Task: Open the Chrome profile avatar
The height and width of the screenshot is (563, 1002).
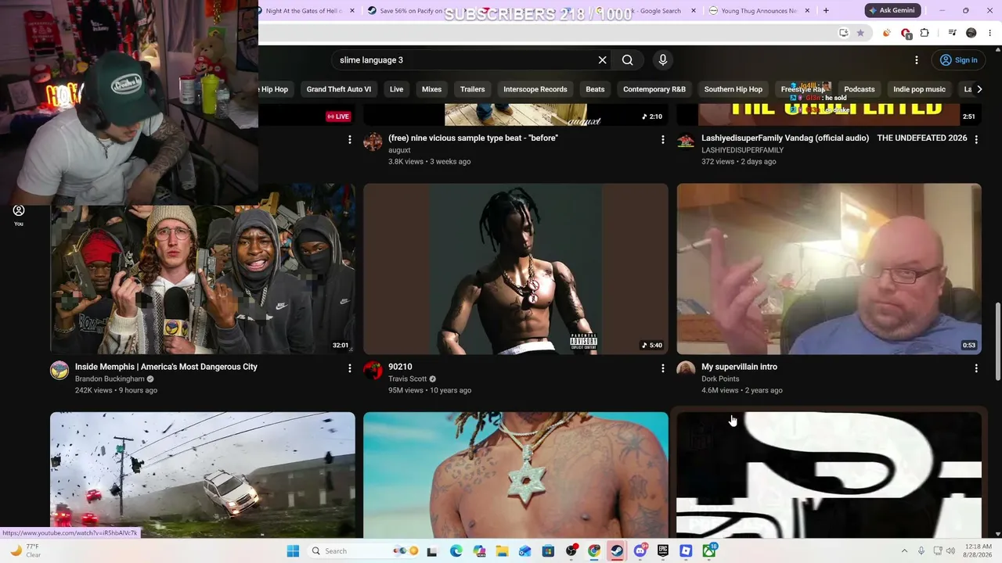Action: click(971, 33)
